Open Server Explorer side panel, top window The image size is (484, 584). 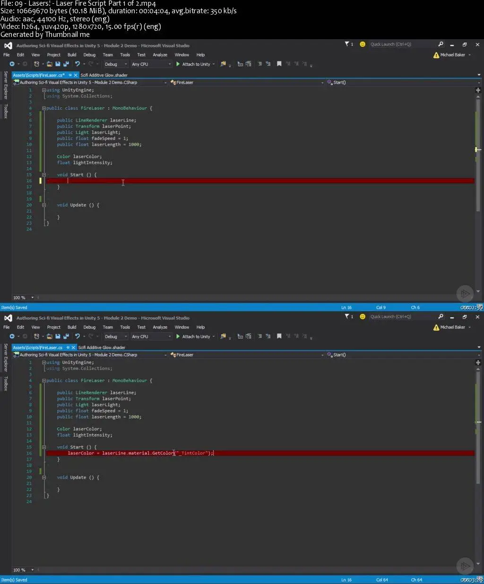[6, 85]
